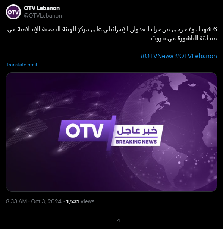Open the breaking news image attachment

pyautogui.click(x=111, y=132)
